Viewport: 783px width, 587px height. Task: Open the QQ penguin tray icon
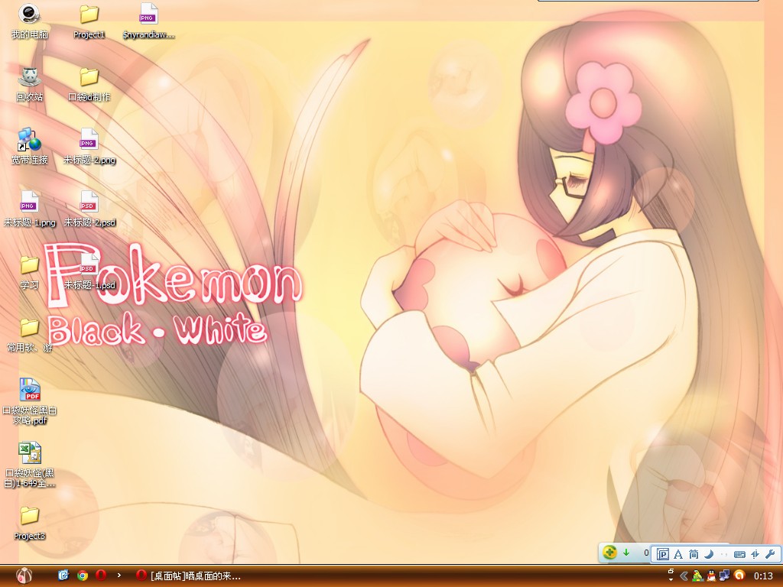click(711, 576)
